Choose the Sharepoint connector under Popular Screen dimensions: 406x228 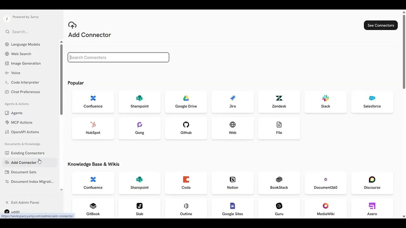point(140,102)
